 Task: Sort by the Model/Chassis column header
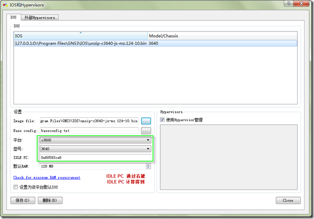point(222,36)
